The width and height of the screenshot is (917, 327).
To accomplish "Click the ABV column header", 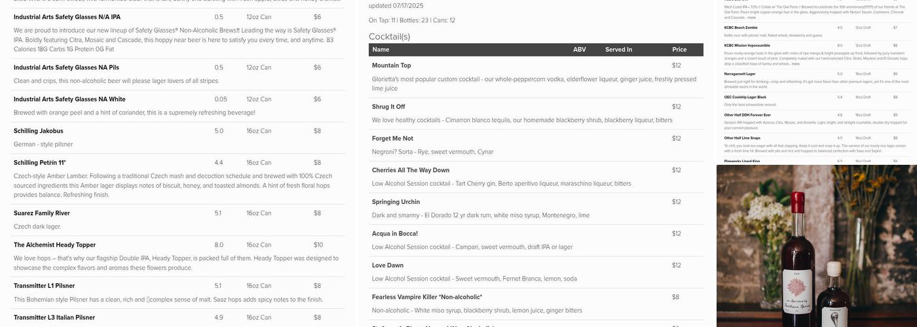I will pyautogui.click(x=579, y=50).
